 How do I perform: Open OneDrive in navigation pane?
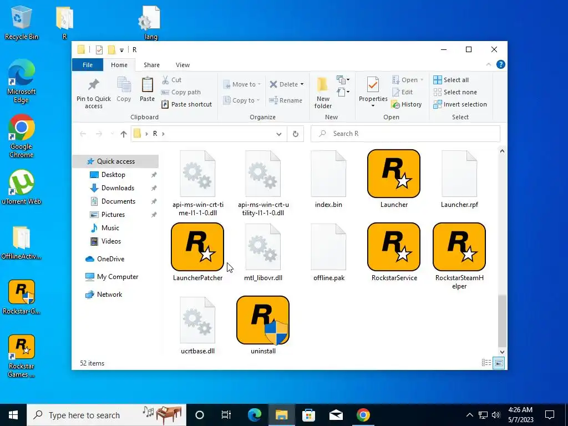(110, 259)
